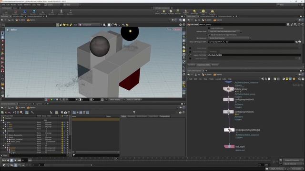The height and width of the screenshot is (171, 305).
Task: Switch to the Materials parameter tab
Action: tap(215, 65)
